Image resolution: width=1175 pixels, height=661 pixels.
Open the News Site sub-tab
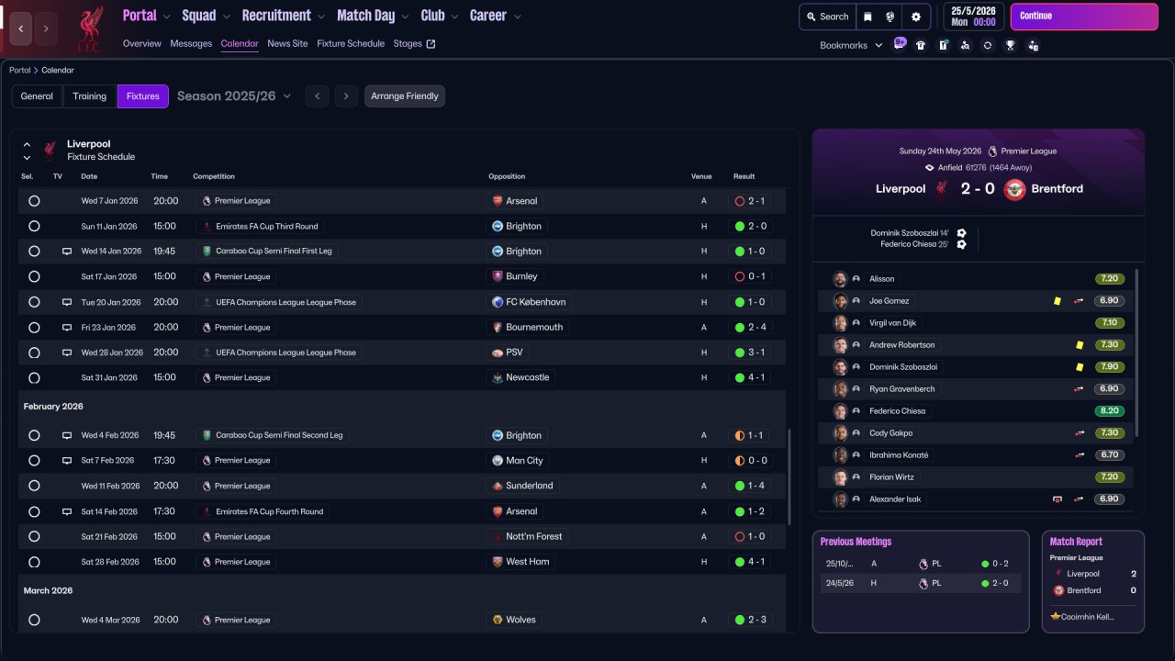pos(287,43)
